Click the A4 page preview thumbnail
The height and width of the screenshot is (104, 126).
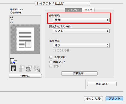(25, 39)
